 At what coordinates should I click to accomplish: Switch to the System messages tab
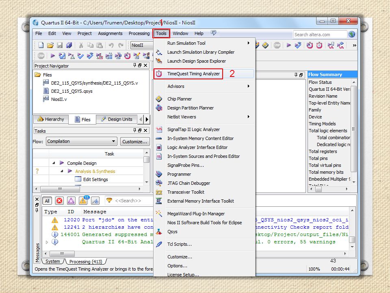click(x=52, y=261)
